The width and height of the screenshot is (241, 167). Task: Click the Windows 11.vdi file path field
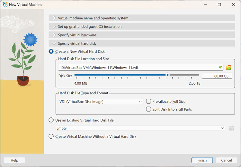point(140,68)
